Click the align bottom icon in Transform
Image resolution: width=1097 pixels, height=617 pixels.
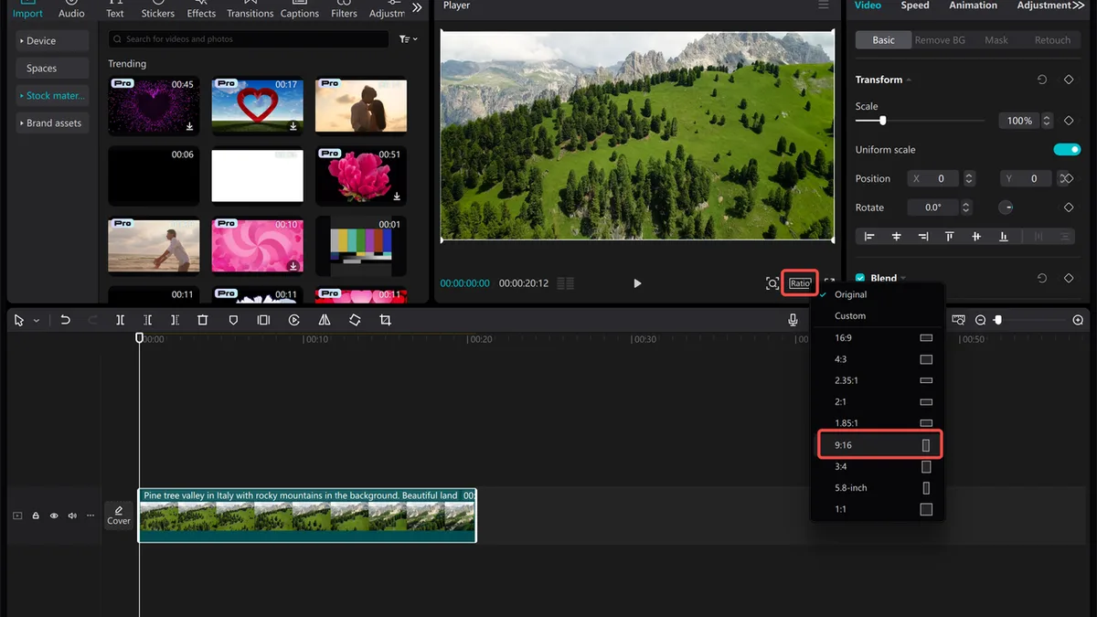click(x=1004, y=236)
